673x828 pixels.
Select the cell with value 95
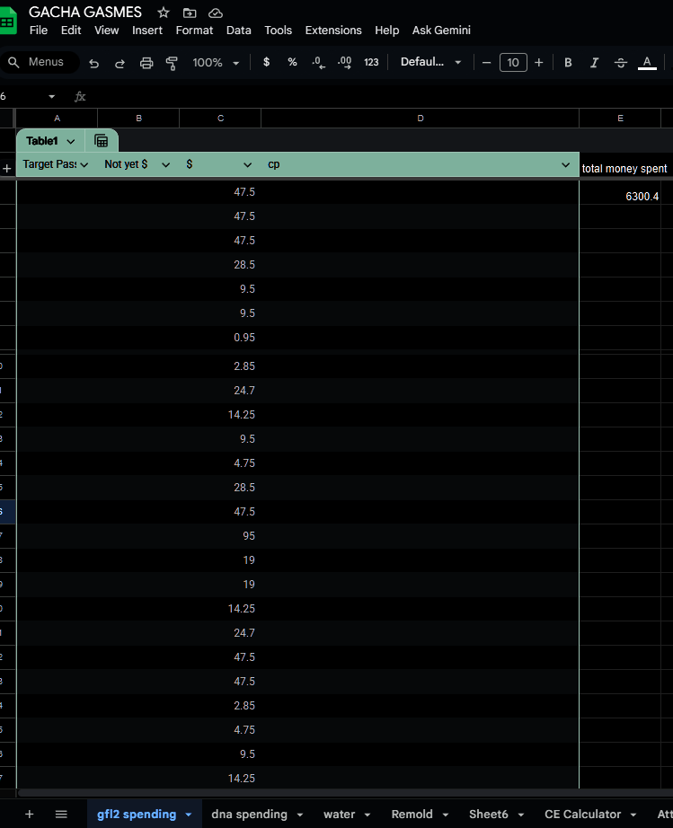point(220,536)
